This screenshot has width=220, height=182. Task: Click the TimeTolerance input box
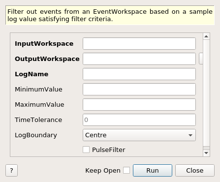[139, 120]
